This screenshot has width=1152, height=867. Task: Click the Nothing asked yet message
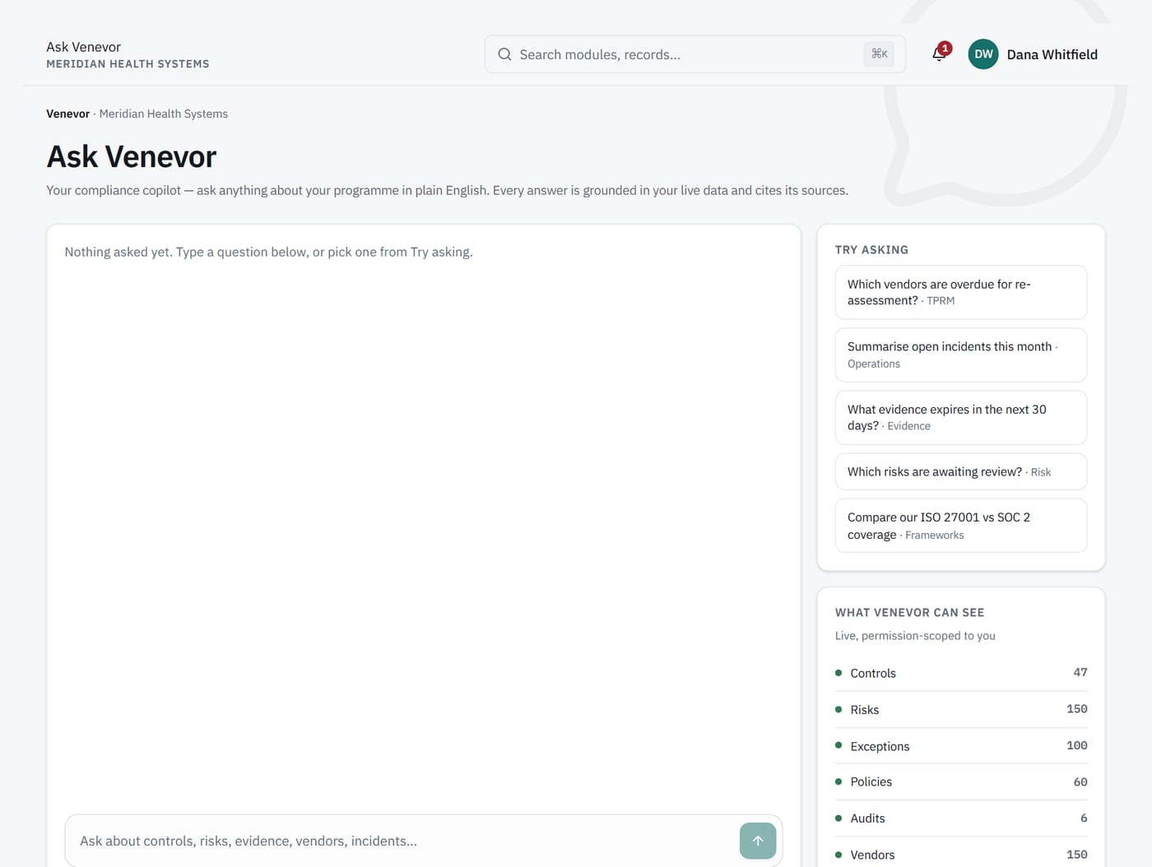(x=268, y=252)
